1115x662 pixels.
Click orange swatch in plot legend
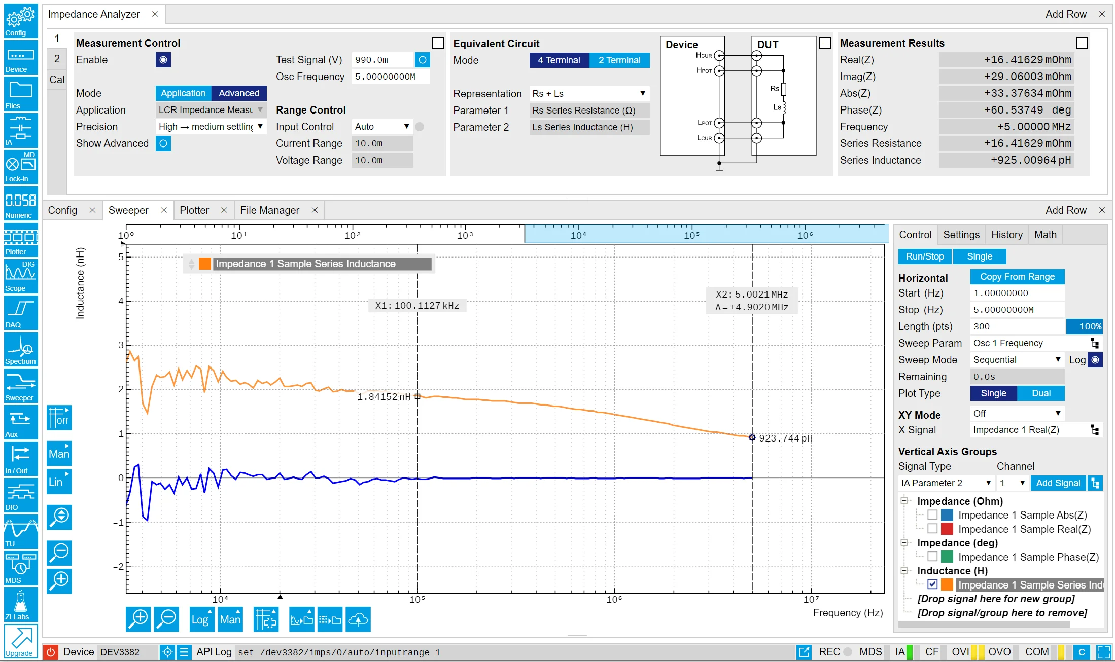point(205,264)
